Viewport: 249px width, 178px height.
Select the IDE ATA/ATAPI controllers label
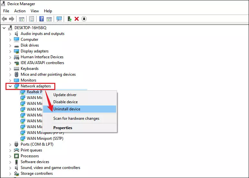(x=42, y=63)
